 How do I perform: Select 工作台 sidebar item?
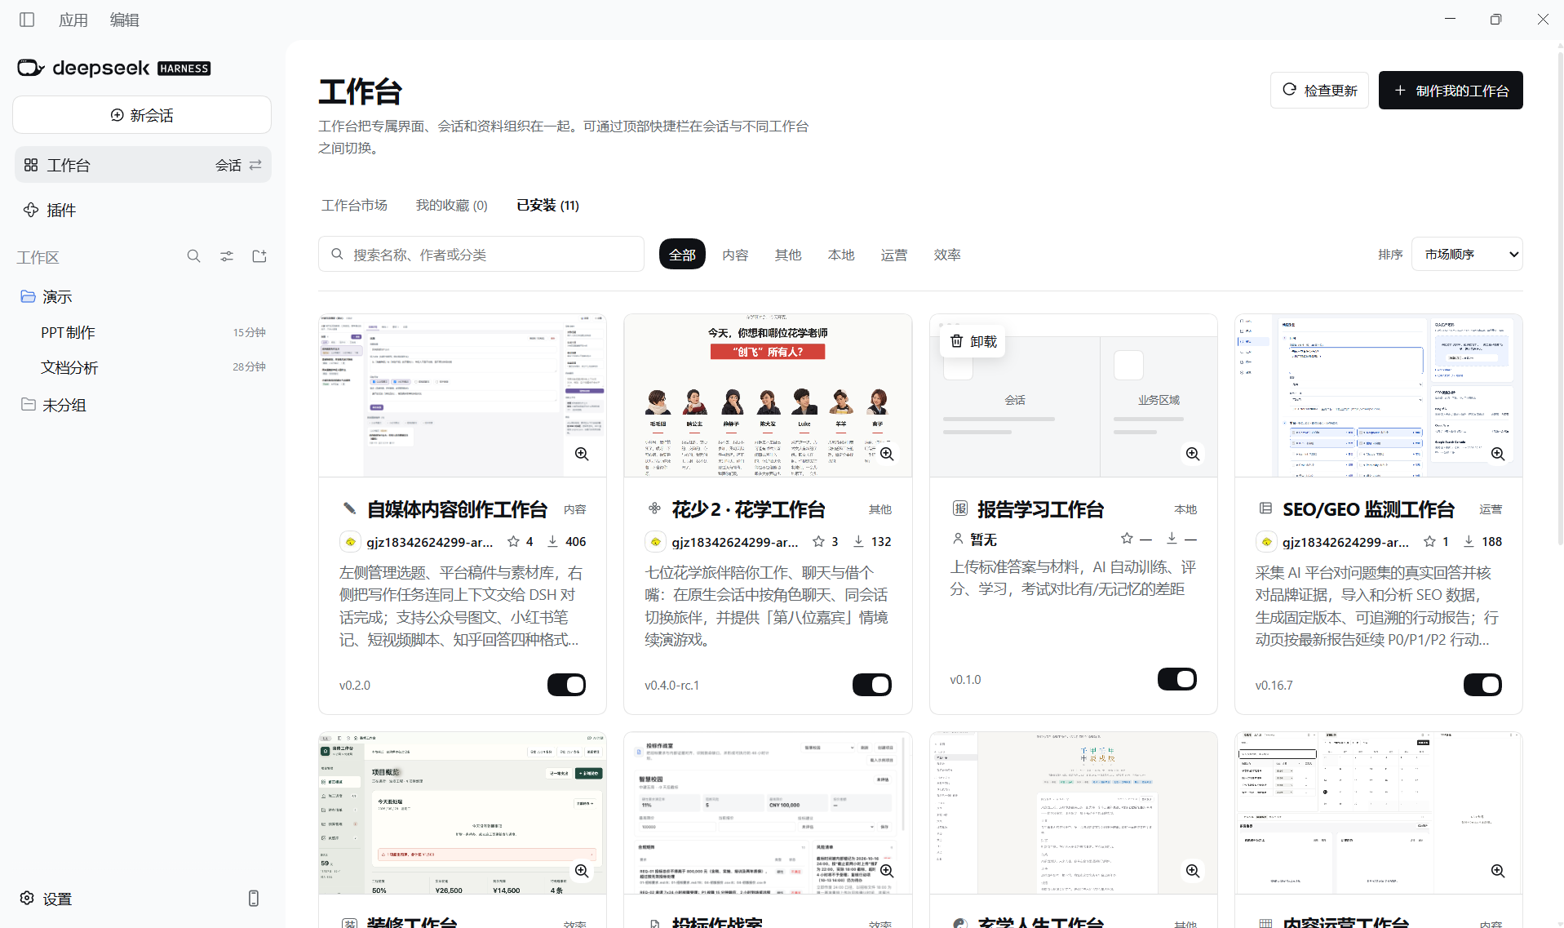click(143, 165)
